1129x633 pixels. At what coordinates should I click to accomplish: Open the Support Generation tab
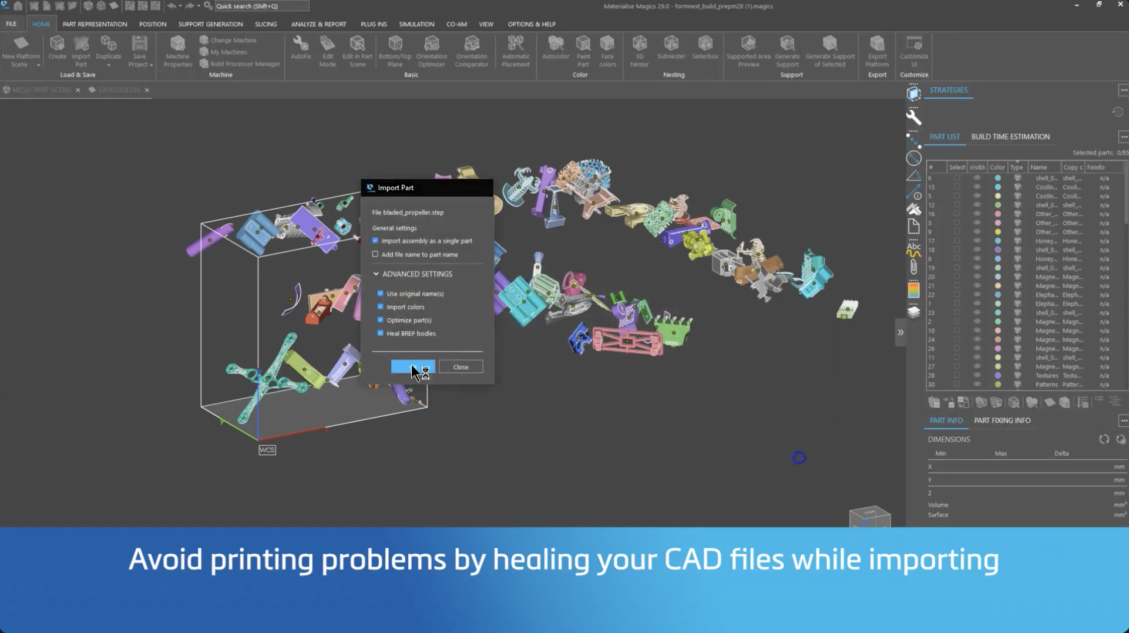210,24
